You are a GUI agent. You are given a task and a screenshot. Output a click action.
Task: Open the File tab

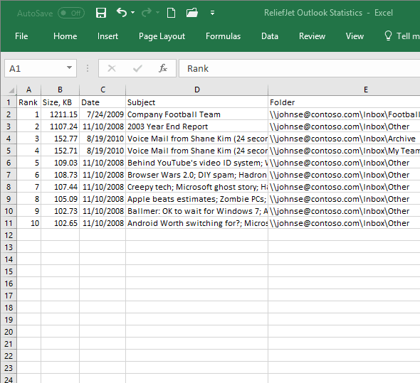click(x=21, y=36)
